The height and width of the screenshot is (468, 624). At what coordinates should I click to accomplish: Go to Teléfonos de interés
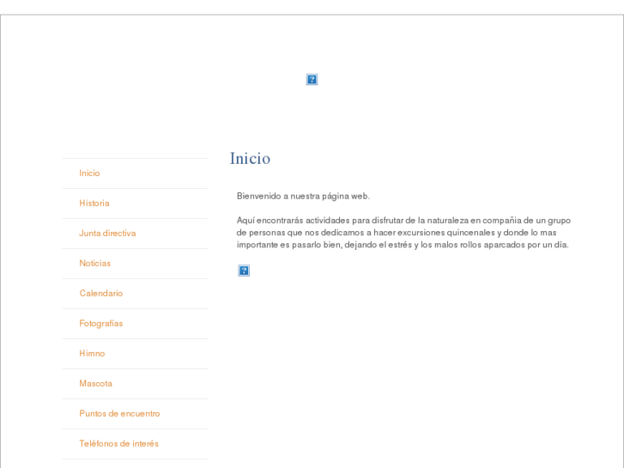(118, 444)
